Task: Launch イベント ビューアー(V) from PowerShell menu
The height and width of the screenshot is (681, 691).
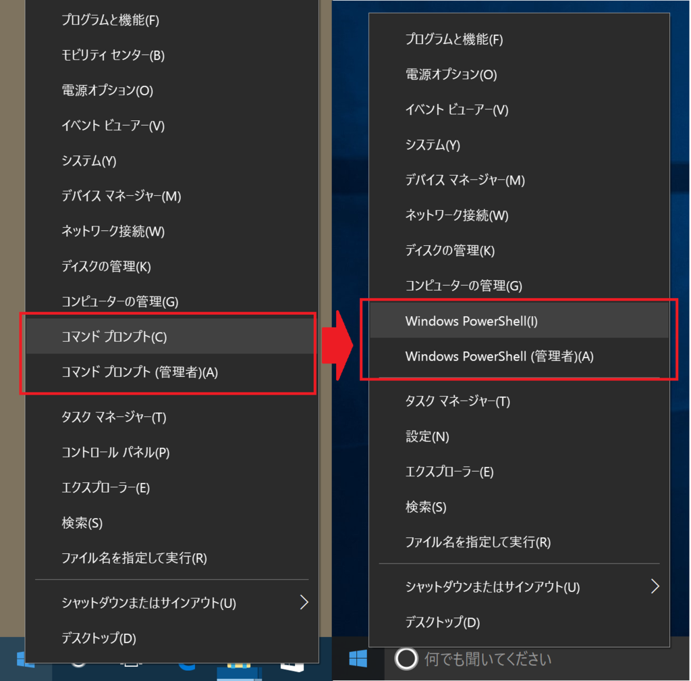Action: coord(519,109)
